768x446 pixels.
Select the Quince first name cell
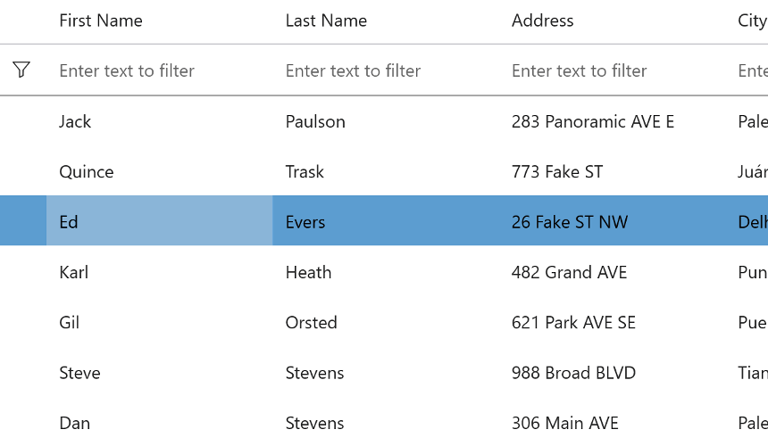tap(87, 171)
